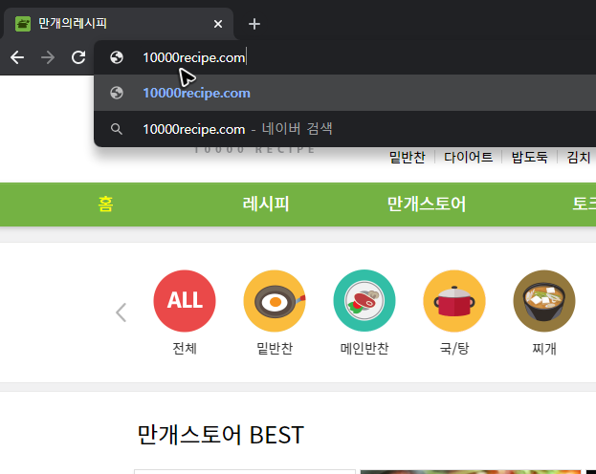The height and width of the screenshot is (474, 596).
Task: Click globe icon in highlighted suggestion row
Action: tap(117, 93)
